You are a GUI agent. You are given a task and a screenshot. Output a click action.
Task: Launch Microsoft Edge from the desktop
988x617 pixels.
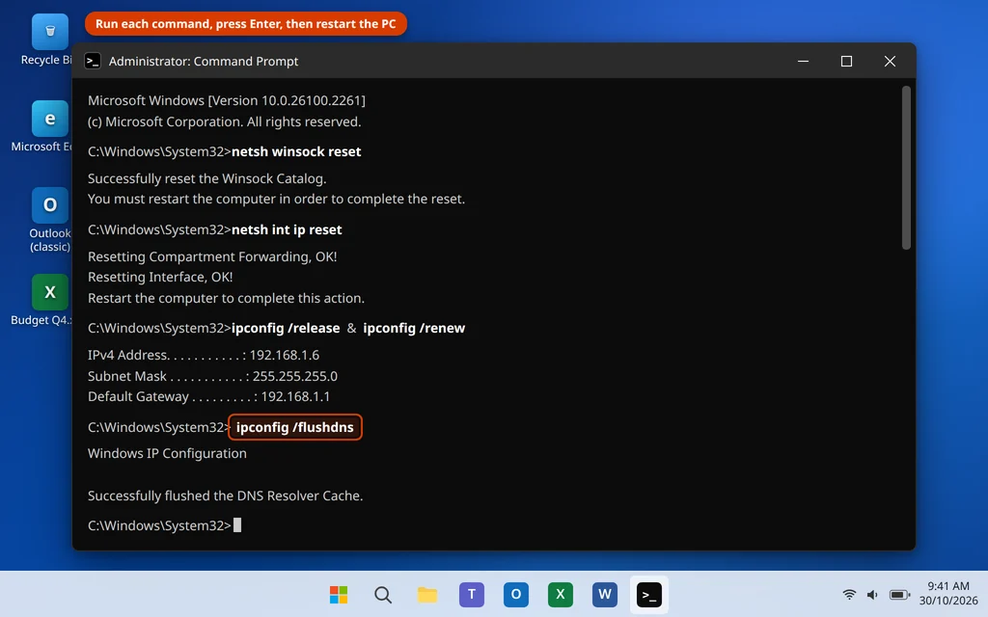(x=50, y=119)
